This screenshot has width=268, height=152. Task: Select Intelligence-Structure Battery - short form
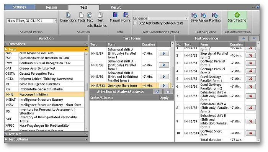pos(44,105)
